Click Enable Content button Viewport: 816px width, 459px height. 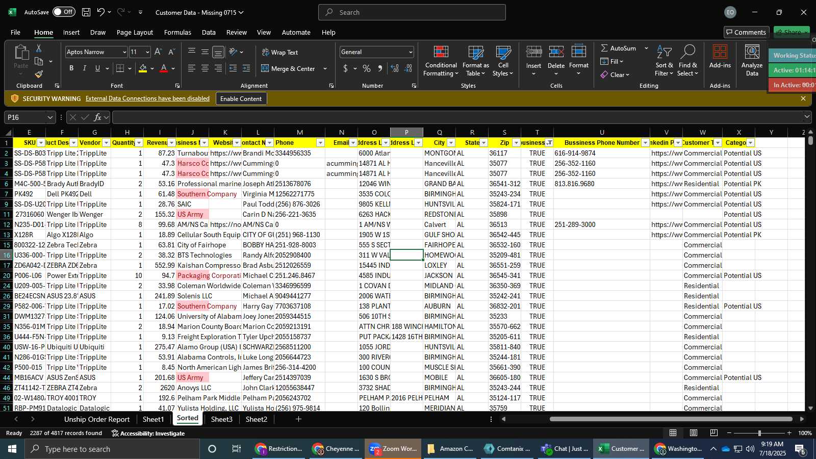pyautogui.click(x=241, y=98)
